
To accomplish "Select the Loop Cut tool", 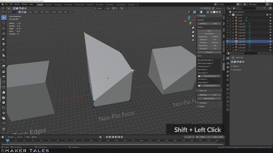I will [x=4, y=82].
